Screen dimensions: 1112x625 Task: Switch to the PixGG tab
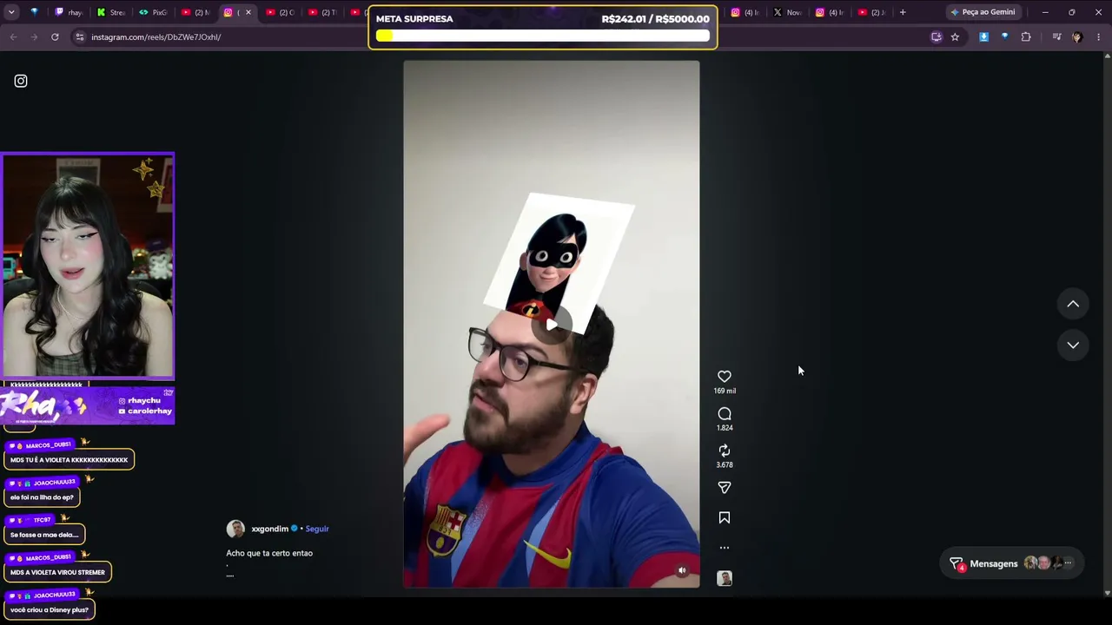(153, 12)
